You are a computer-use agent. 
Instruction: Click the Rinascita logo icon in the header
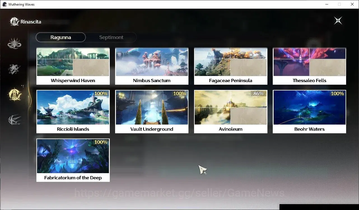15,22
